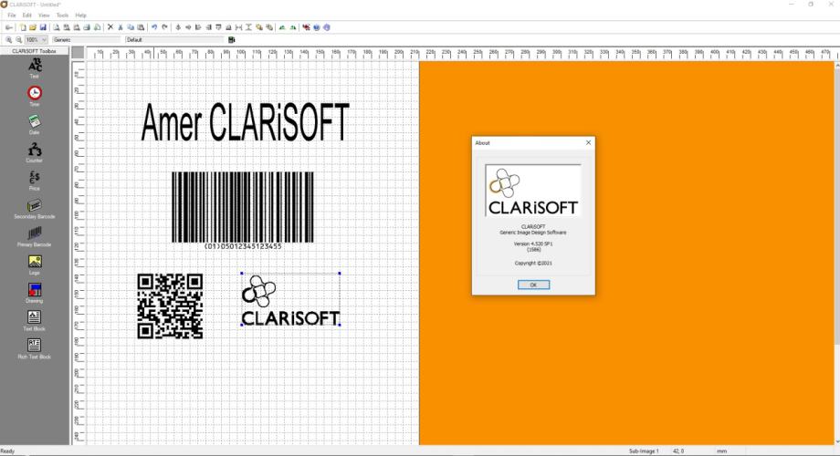Image resolution: width=840 pixels, height=456 pixels.
Task: Click the Zoom Out magnifier icon
Action: 19,39
